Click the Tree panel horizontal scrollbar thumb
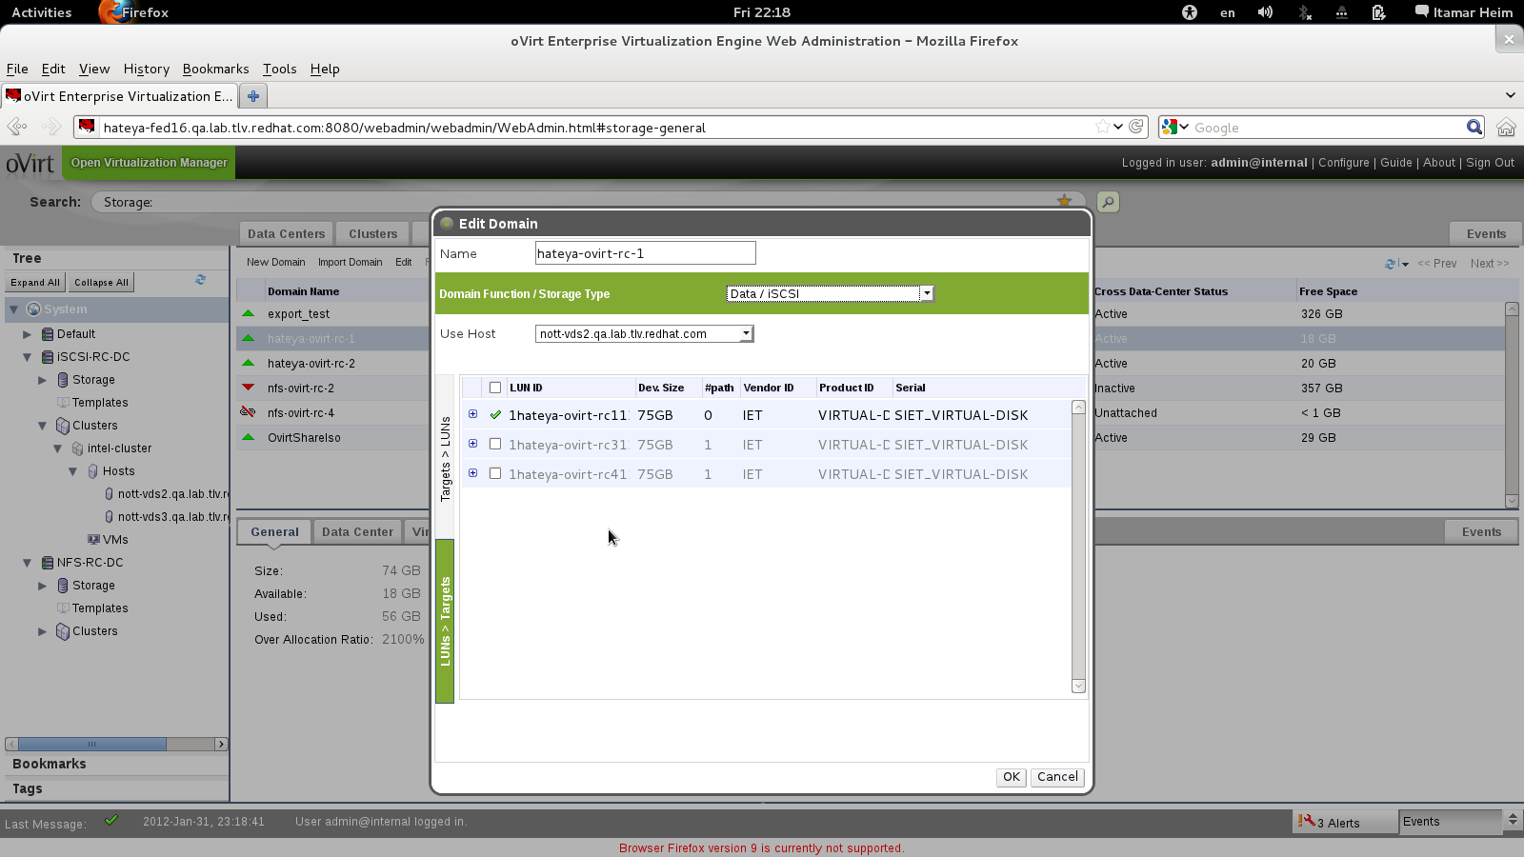Screen dimensions: 1524x857 coord(92,744)
